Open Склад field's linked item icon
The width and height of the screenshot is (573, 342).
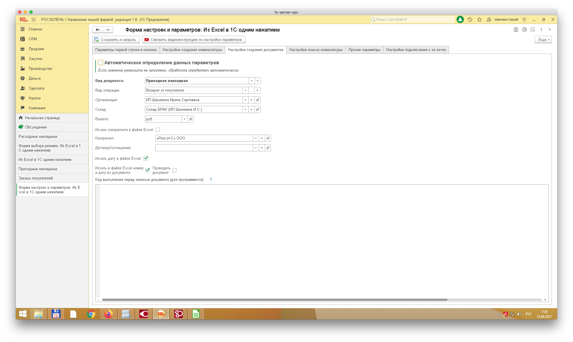(x=257, y=109)
